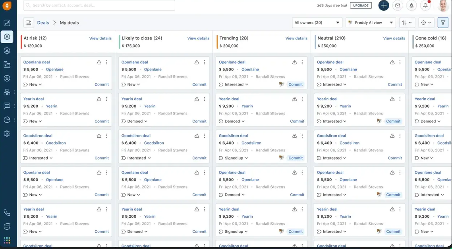Open the modules blocks icon in sidebar
452x249 pixels.
click(7, 92)
